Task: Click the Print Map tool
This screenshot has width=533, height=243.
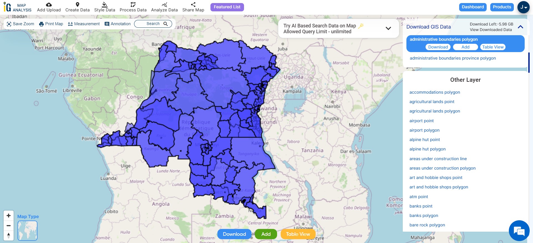Action: click(x=51, y=24)
